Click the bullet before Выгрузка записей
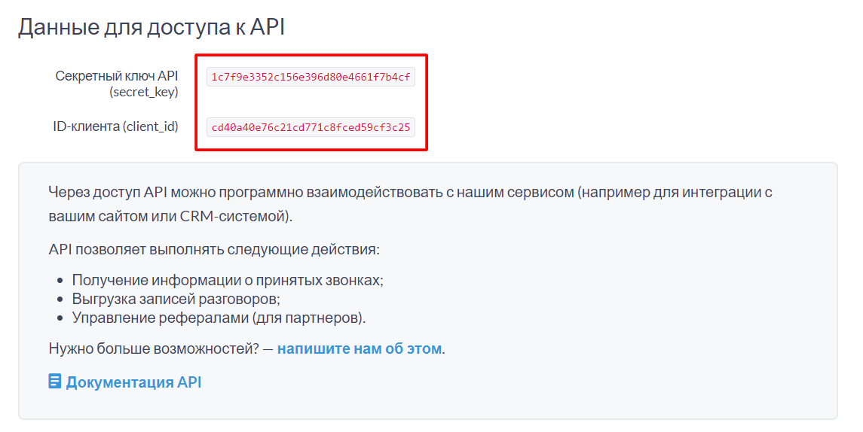 point(61,300)
